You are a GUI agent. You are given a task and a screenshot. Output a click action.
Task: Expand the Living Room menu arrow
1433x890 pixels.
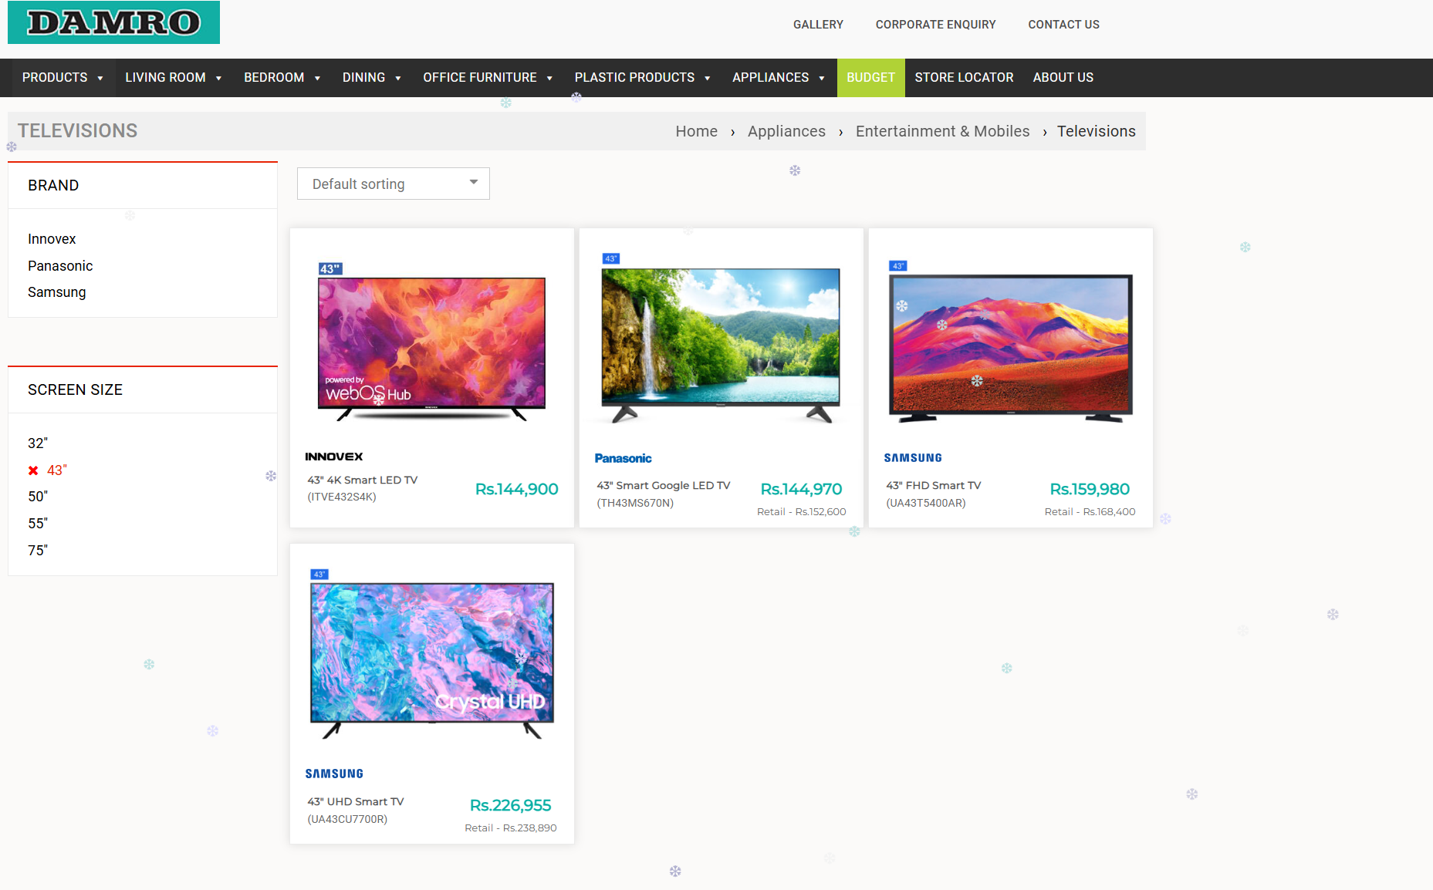(x=219, y=78)
